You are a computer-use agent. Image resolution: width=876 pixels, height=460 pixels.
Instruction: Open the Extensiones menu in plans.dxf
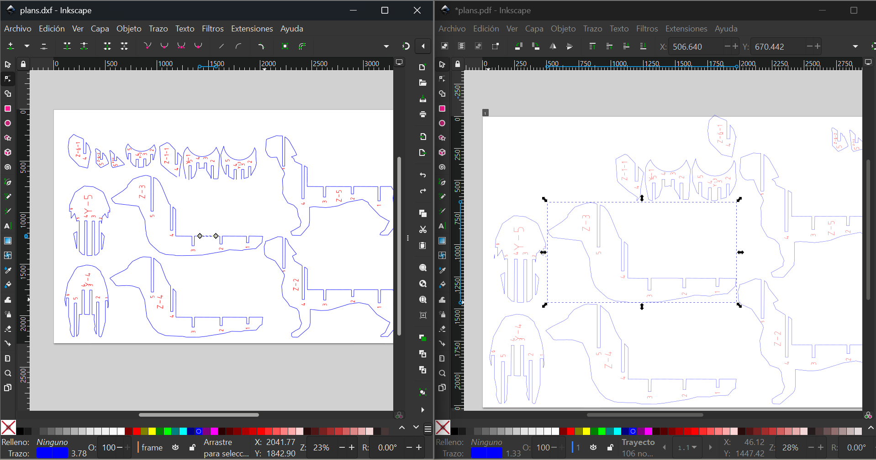(x=252, y=29)
